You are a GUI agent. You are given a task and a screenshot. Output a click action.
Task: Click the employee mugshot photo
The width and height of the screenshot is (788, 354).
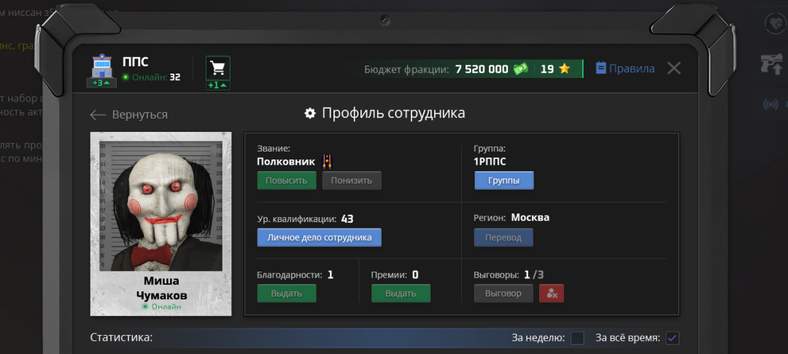pyautogui.click(x=161, y=207)
